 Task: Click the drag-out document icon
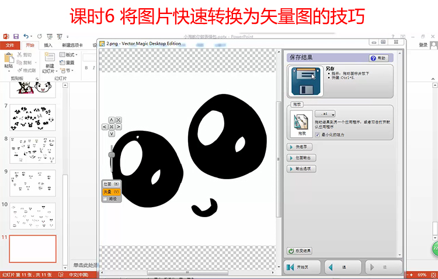(x=301, y=124)
